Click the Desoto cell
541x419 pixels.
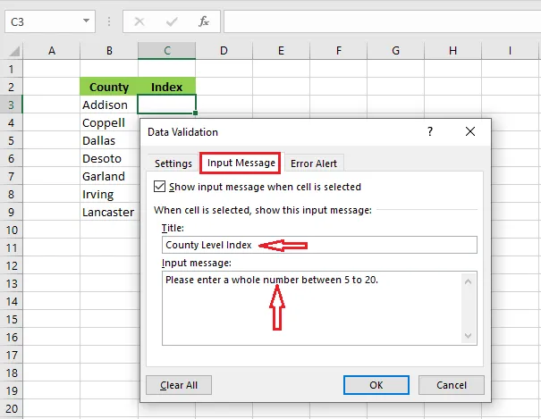(109, 158)
